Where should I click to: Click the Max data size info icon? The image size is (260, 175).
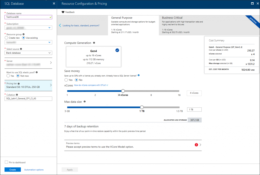point(85,102)
